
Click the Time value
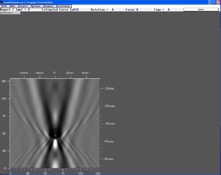click(x=169, y=10)
